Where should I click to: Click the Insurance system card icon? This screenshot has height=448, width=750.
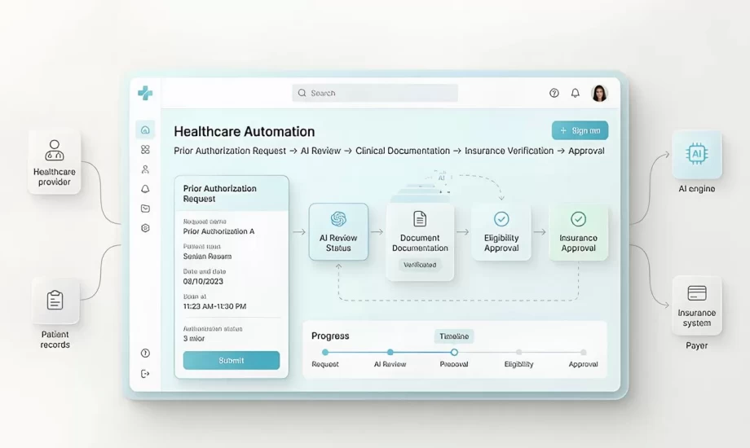click(697, 293)
